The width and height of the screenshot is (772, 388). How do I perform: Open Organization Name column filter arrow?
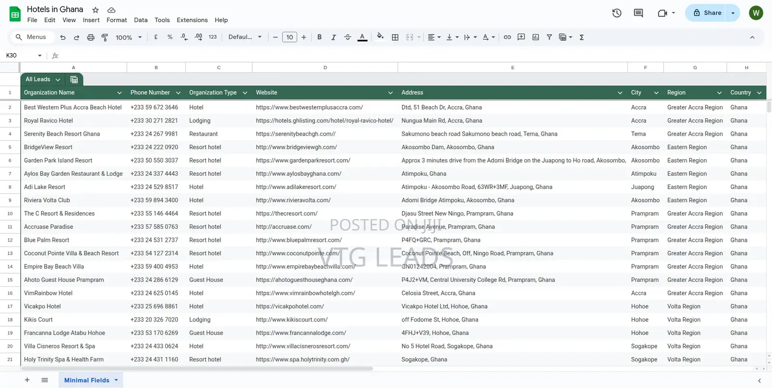tap(119, 93)
